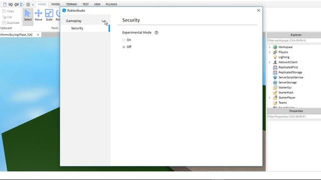Click the Players icon in Explorer

pyautogui.click(x=275, y=52)
